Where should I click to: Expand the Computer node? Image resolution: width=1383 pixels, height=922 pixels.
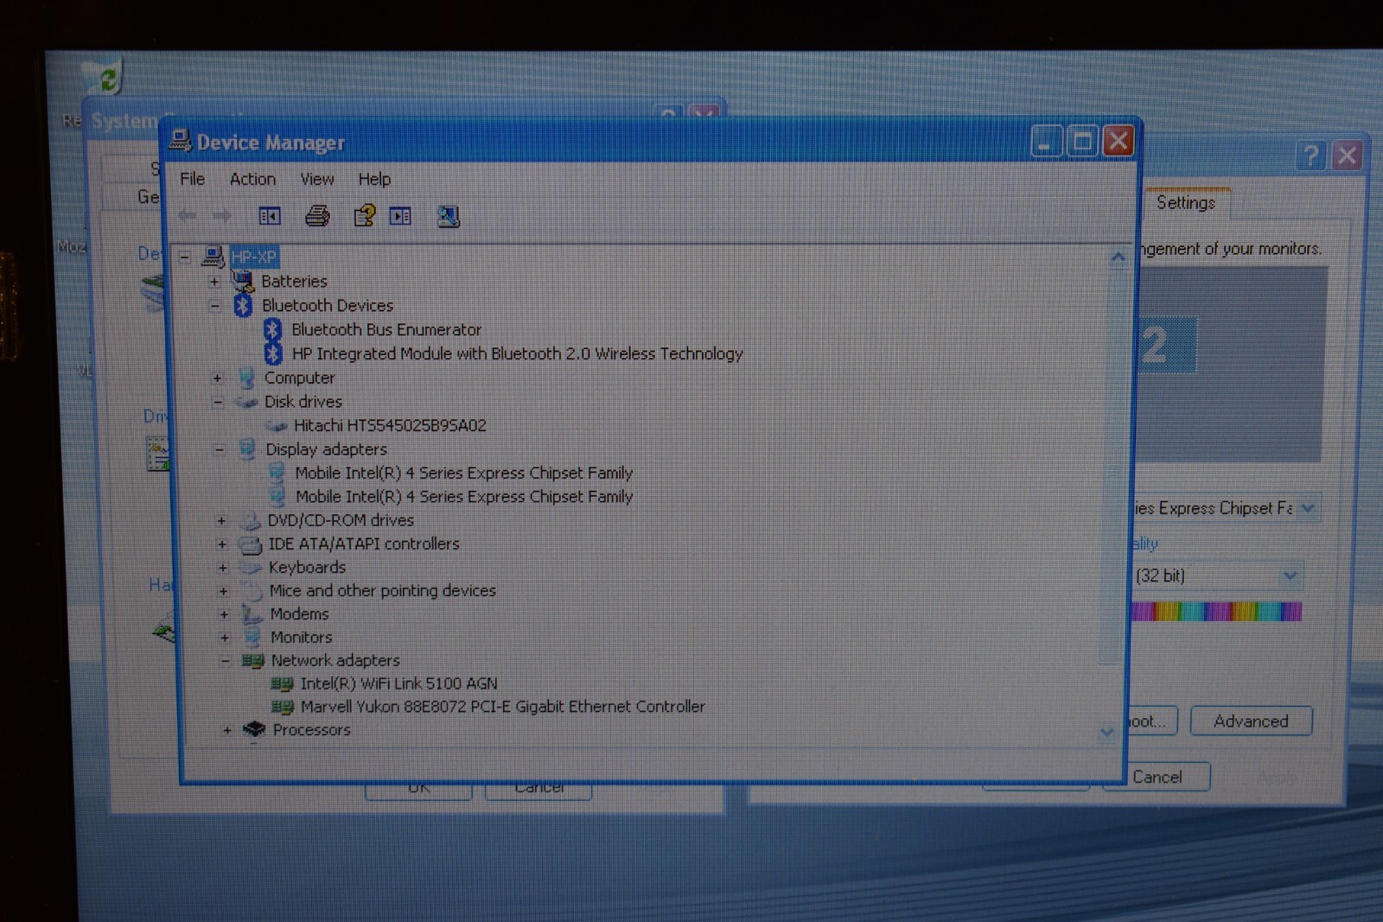(x=217, y=378)
